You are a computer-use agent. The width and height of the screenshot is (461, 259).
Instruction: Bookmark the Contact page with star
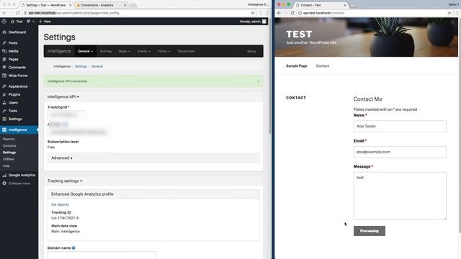coord(449,13)
